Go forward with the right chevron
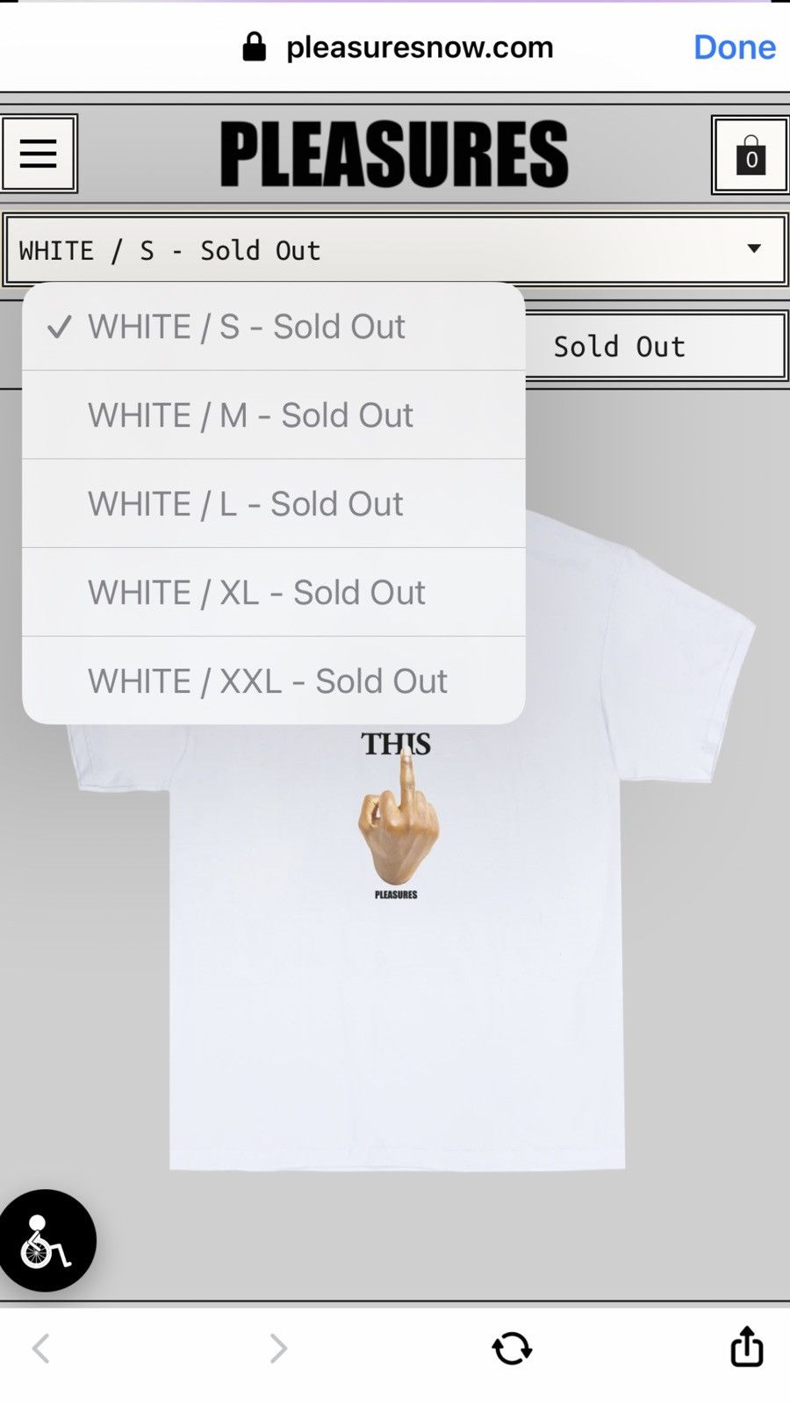 coord(278,1348)
